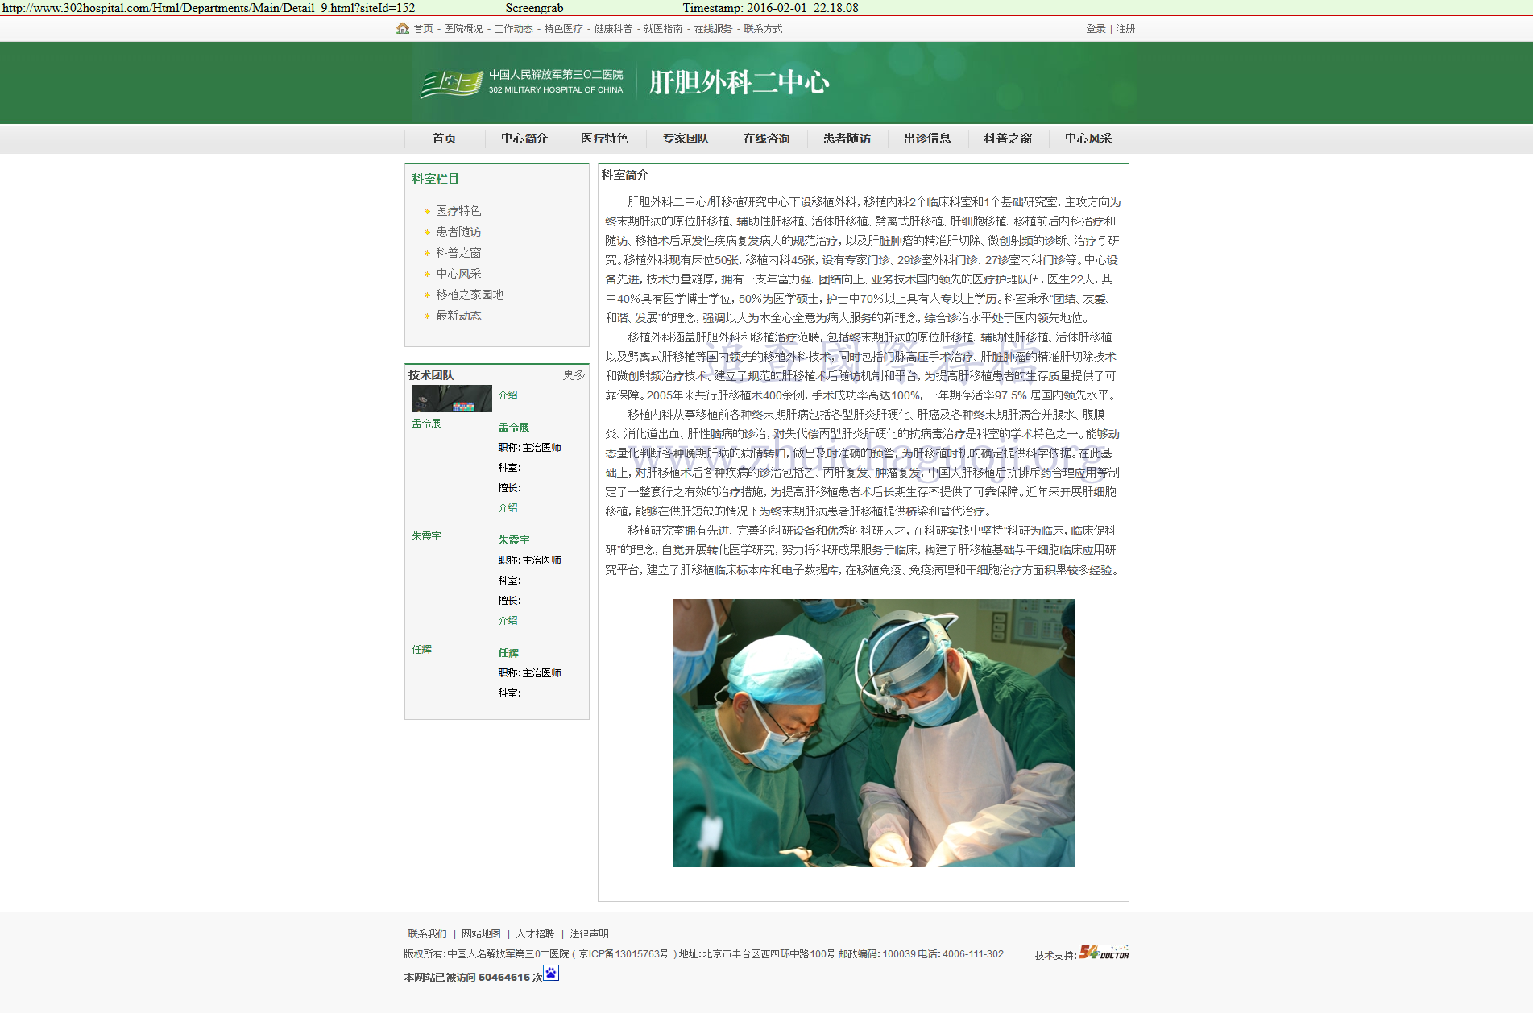Click 介绍 link under 孟令展 details

[508, 508]
